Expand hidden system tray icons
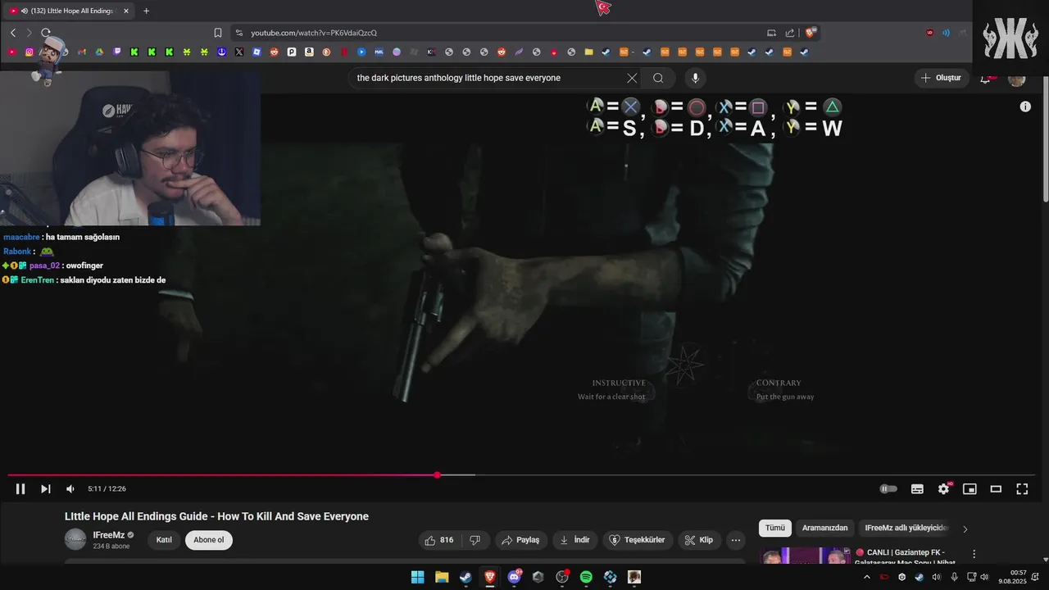 tap(867, 577)
